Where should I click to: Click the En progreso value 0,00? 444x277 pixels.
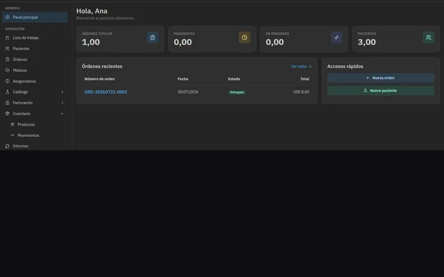[x=275, y=42]
